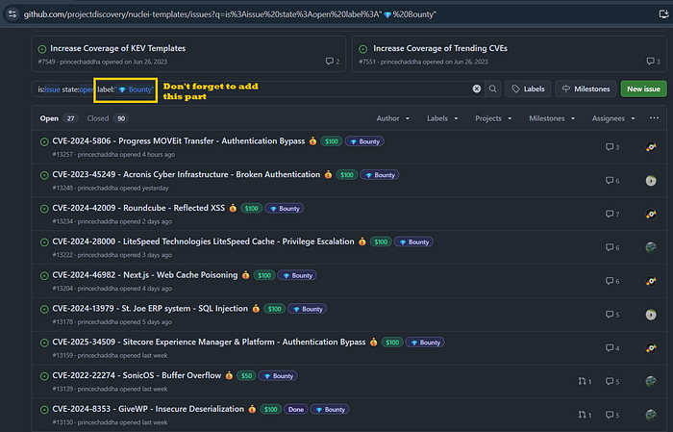Click assignee avatar on MOVEit Transfer issue
673x432 pixels.
pyautogui.click(x=651, y=147)
